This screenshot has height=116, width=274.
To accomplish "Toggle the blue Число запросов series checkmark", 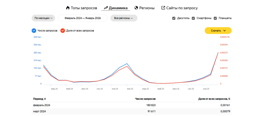I will point(34,31).
